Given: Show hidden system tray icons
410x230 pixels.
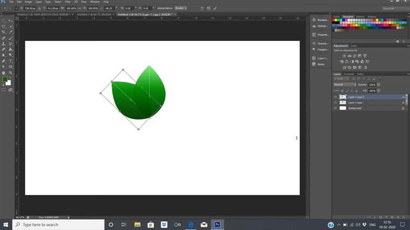Looking at the screenshot, I should (339, 225).
